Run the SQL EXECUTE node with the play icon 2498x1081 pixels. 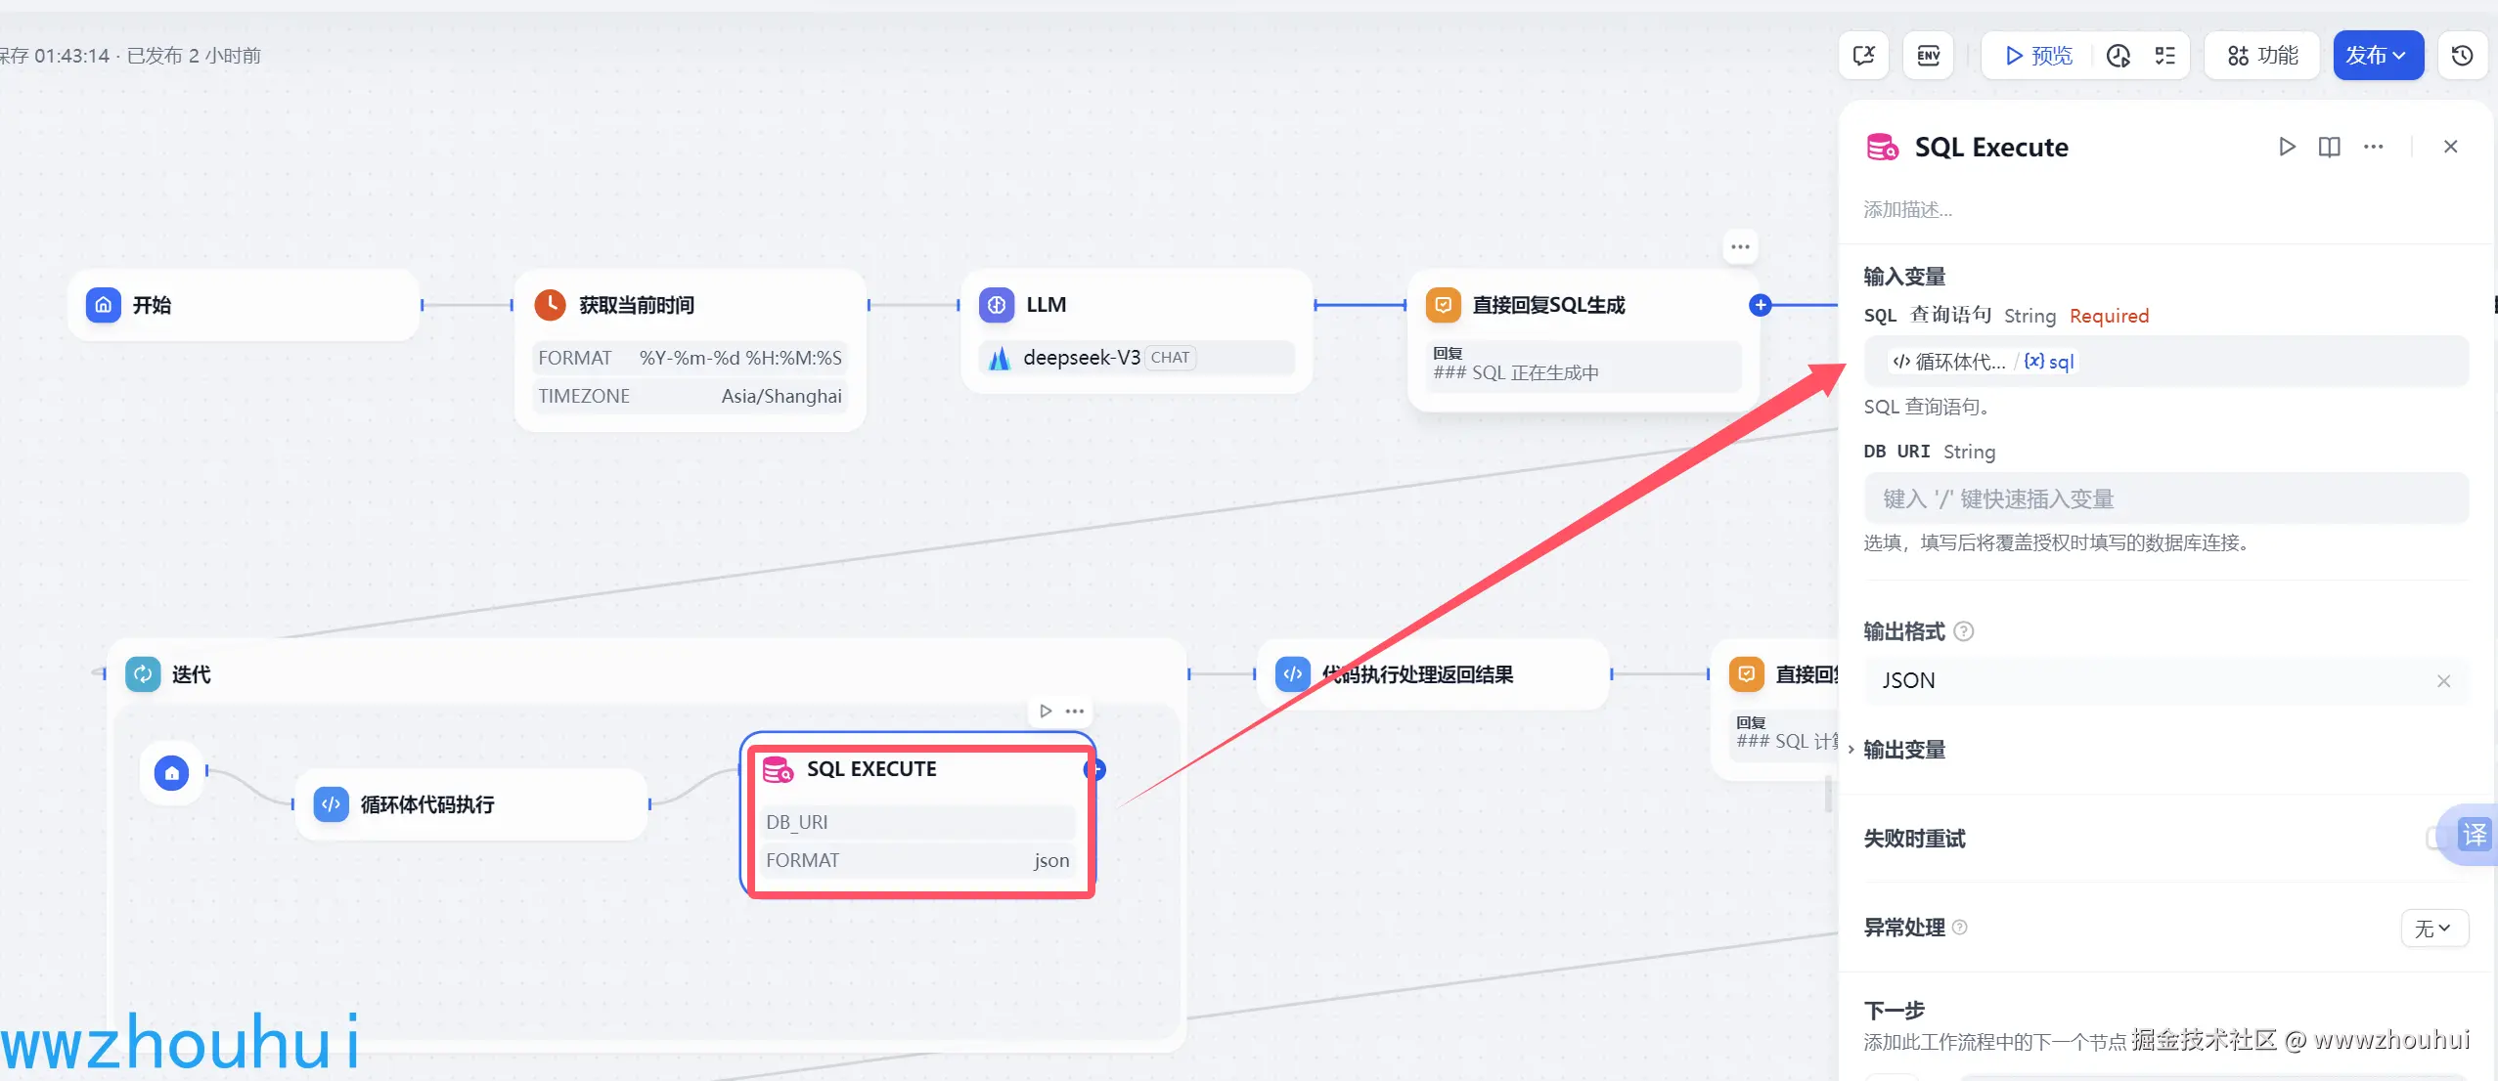(x=1046, y=711)
